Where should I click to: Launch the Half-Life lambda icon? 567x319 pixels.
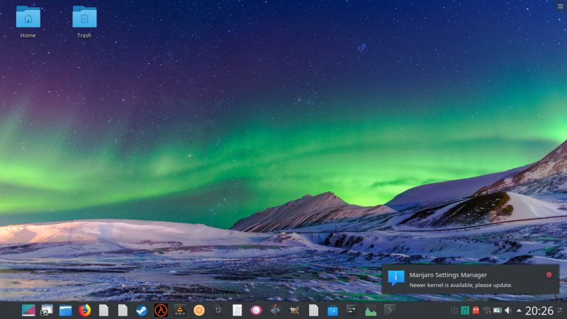tap(161, 310)
